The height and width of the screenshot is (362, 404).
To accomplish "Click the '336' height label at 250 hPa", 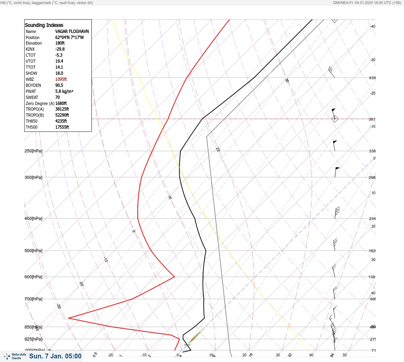I will point(372,151).
